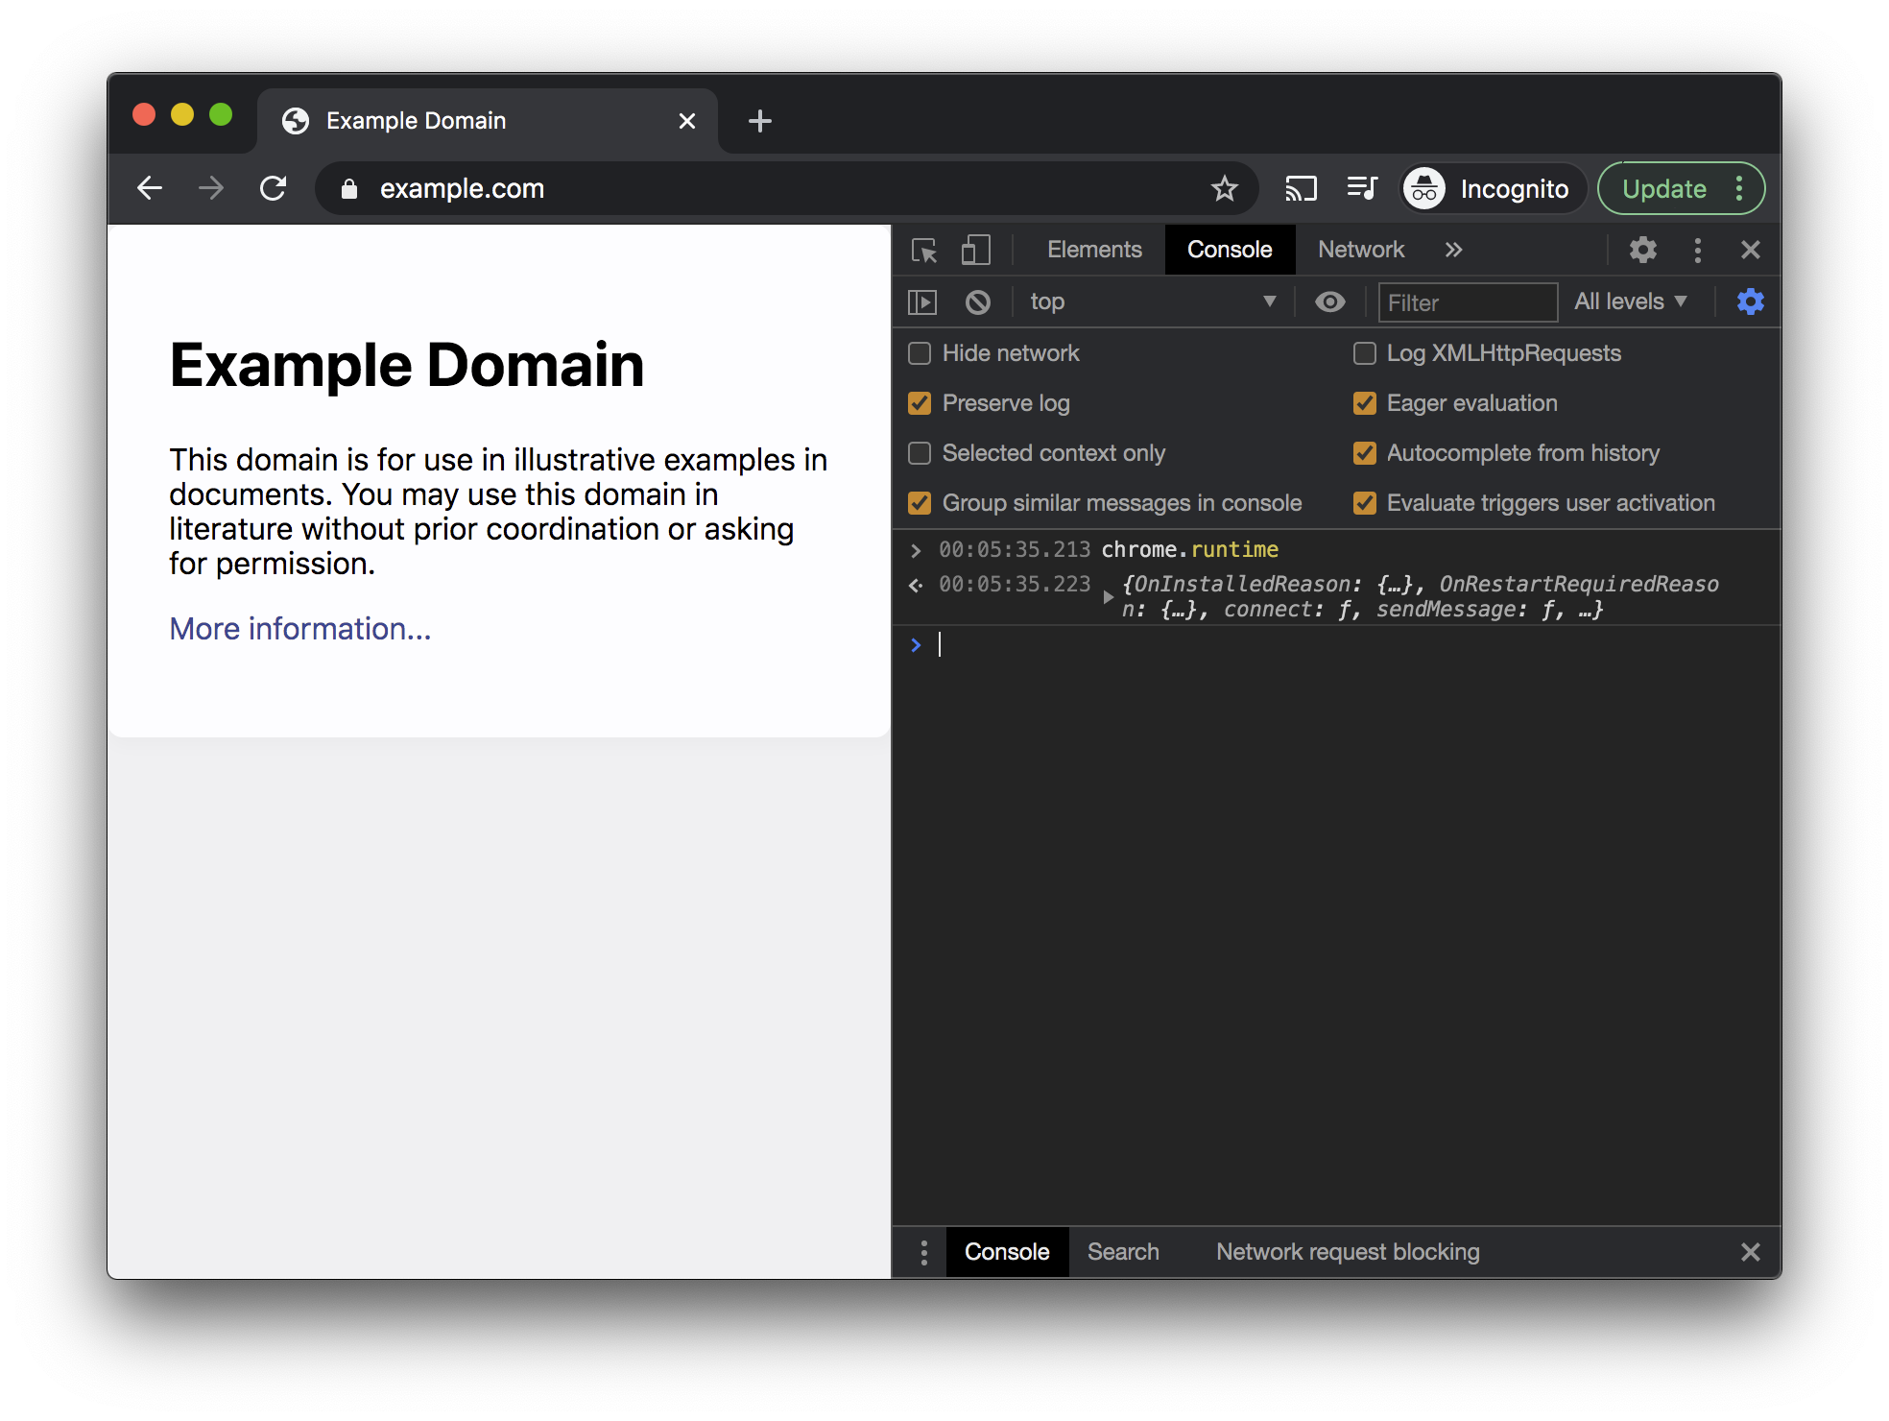Open the DevTools three-dot customize menu
Screen dimensions: 1889x1421
(1697, 250)
